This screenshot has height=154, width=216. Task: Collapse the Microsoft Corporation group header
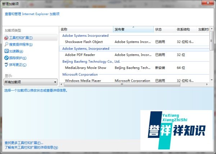click(80, 74)
